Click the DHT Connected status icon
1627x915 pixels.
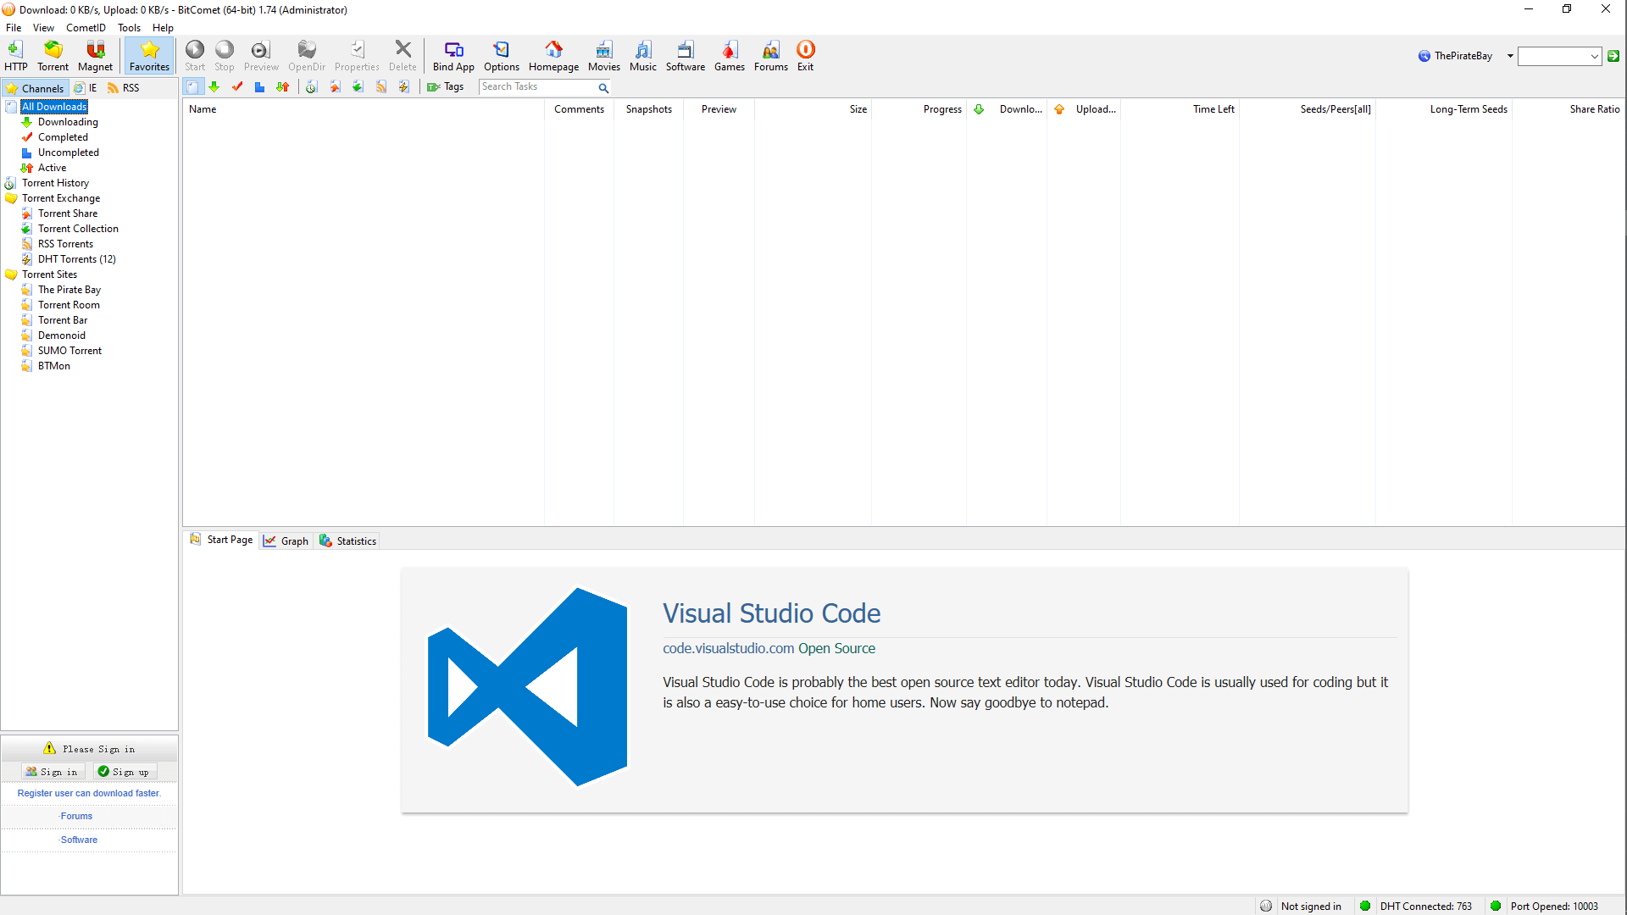1363,905
